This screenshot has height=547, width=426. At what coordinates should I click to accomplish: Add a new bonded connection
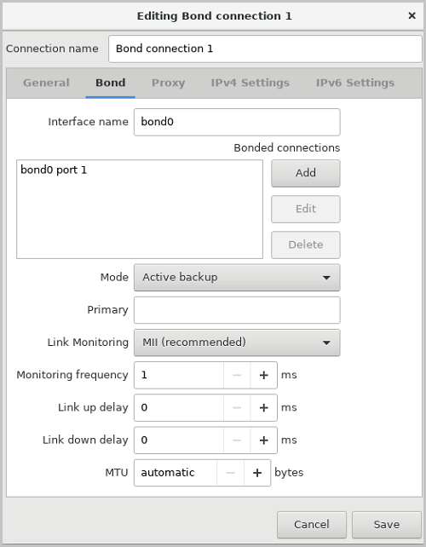(x=306, y=173)
